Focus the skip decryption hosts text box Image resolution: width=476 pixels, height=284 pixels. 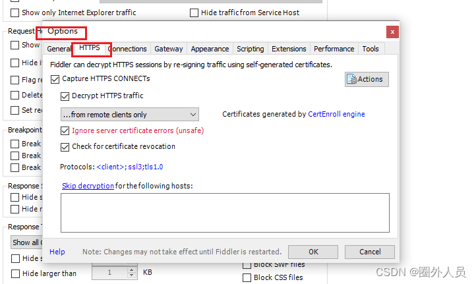click(x=225, y=213)
